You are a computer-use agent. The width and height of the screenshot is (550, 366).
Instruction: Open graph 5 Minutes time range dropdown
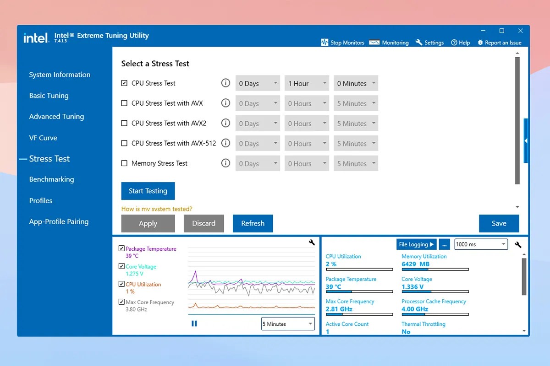point(288,324)
